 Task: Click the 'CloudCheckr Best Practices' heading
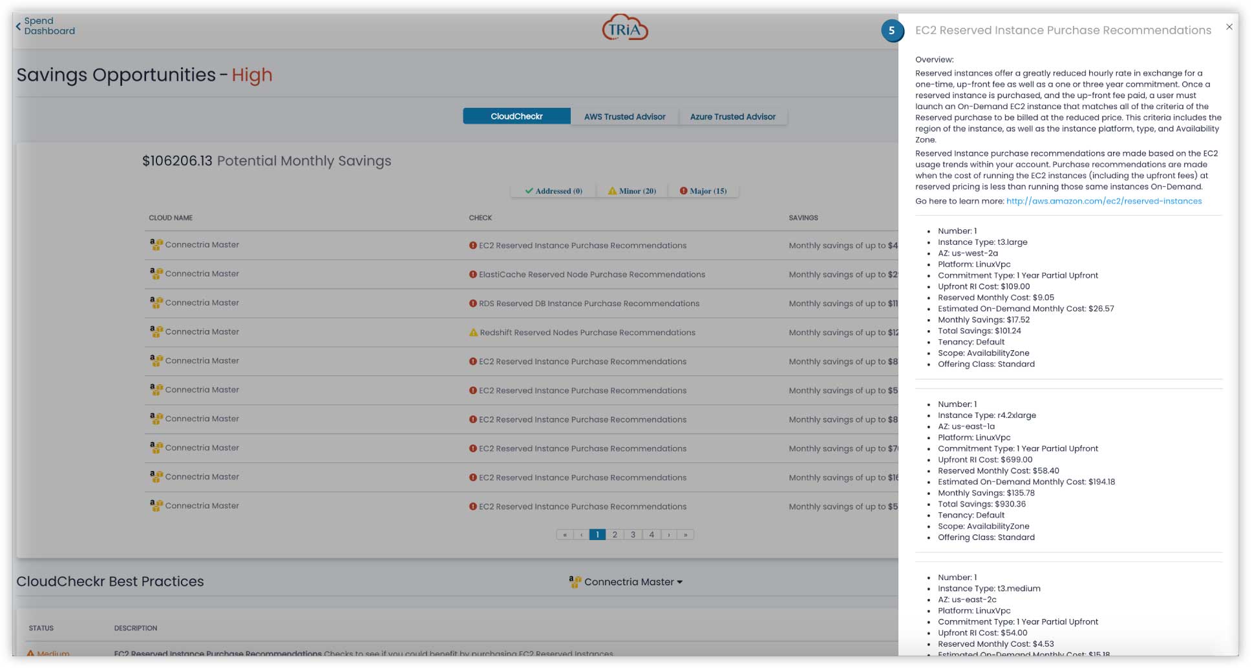[x=110, y=581]
